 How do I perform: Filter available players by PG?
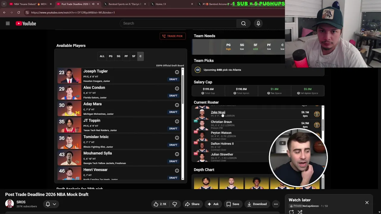pos(110,56)
